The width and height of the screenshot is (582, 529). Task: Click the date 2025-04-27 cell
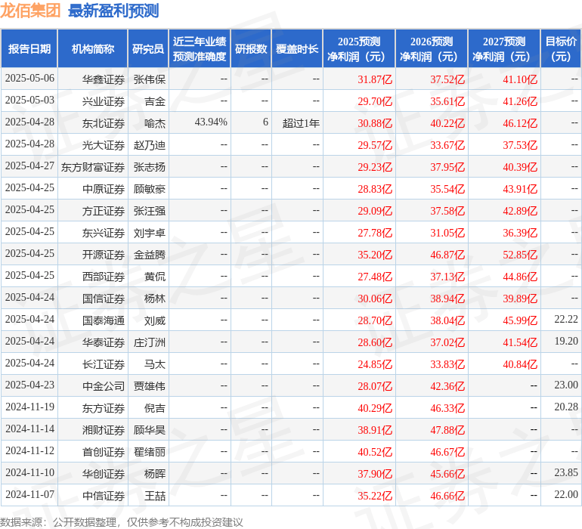29,166
